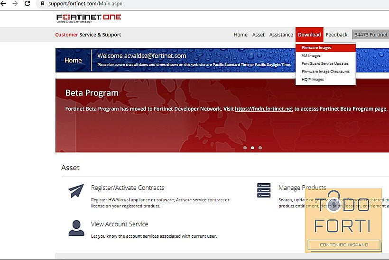Click the paper plane Register icon
389x260 pixels.
tap(76, 191)
